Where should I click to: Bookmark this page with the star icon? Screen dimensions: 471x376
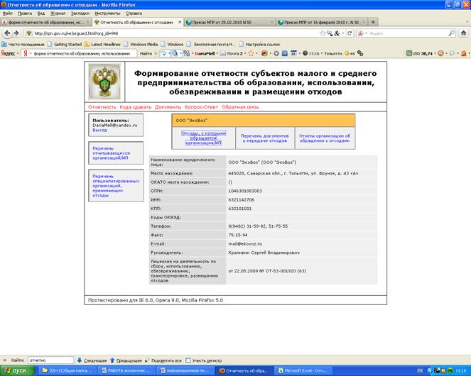(323, 33)
